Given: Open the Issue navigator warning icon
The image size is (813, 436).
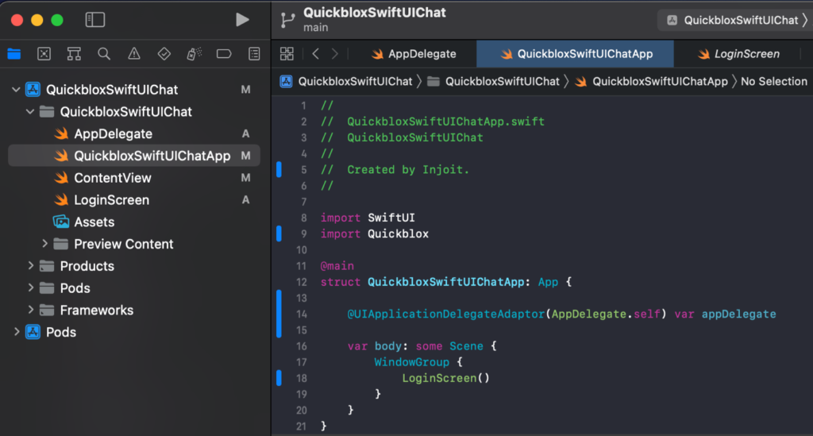Looking at the screenshot, I should (134, 54).
